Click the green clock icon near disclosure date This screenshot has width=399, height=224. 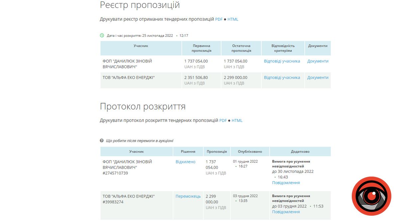pyautogui.click(x=102, y=35)
